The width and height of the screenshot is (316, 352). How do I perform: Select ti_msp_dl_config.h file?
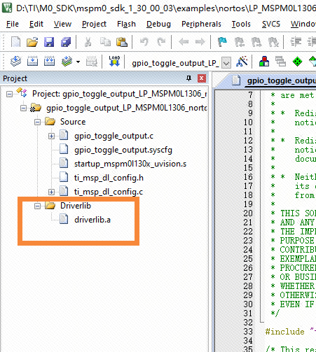[109, 178]
